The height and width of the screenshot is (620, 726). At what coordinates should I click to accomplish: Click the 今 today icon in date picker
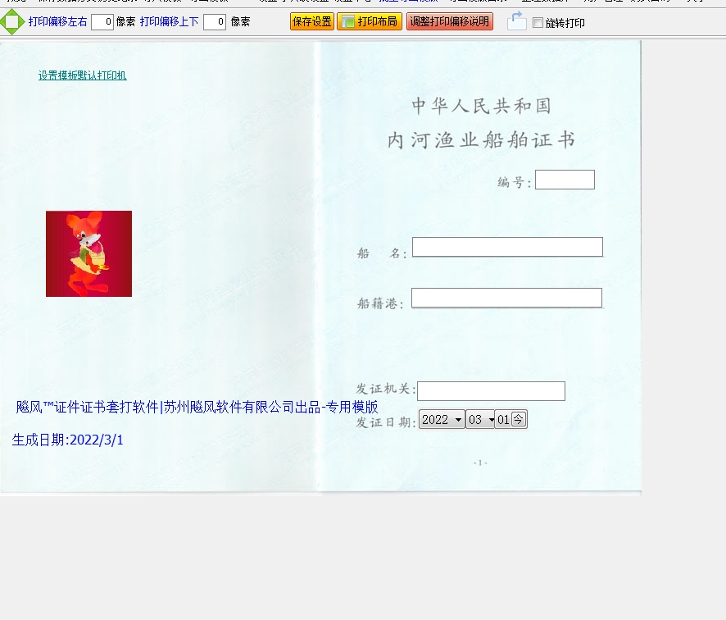519,419
